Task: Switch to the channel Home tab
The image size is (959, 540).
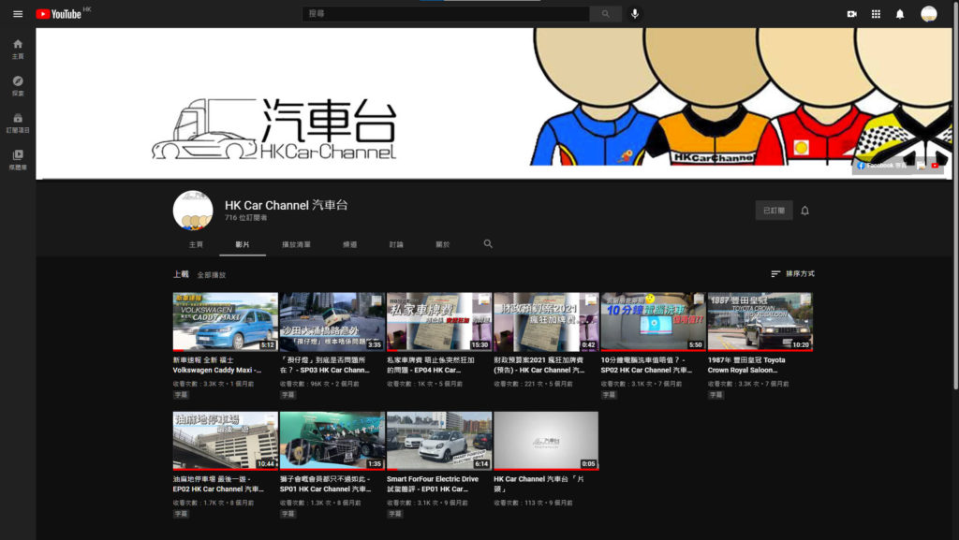Action: (196, 244)
